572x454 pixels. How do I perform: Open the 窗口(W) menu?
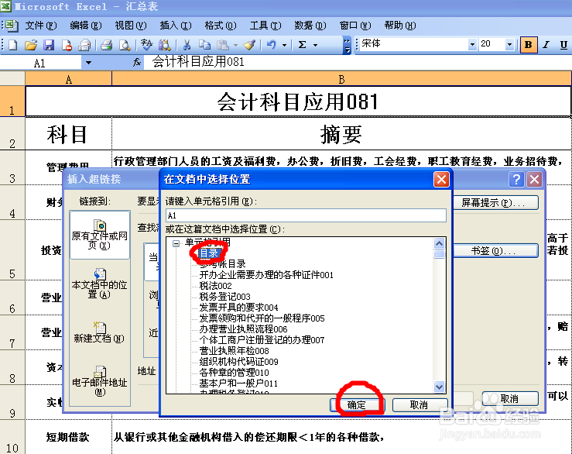click(355, 26)
